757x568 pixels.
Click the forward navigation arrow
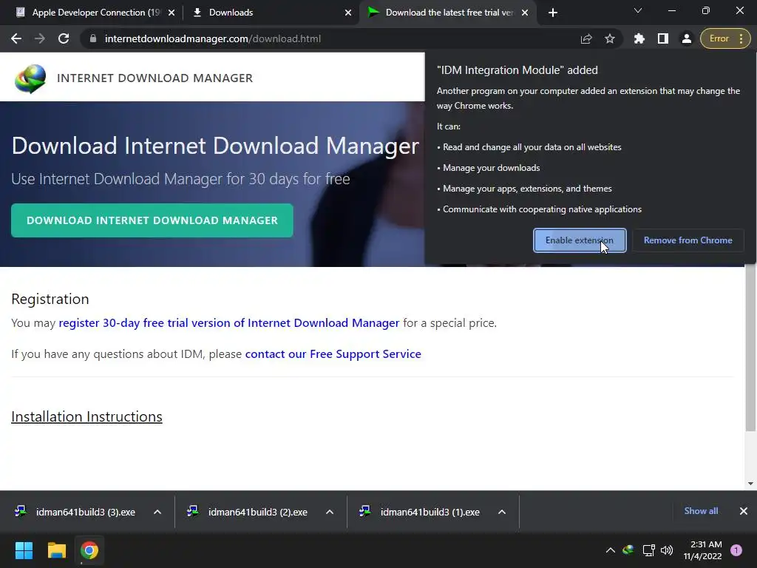coord(40,38)
